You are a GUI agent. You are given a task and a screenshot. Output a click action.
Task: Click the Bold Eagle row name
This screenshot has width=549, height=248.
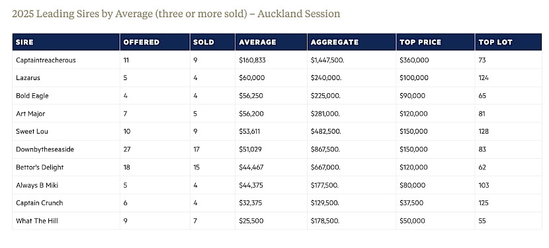coord(32,96)
